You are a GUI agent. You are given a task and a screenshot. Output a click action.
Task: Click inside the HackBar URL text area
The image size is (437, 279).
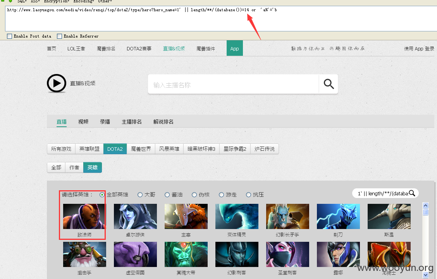221,19
